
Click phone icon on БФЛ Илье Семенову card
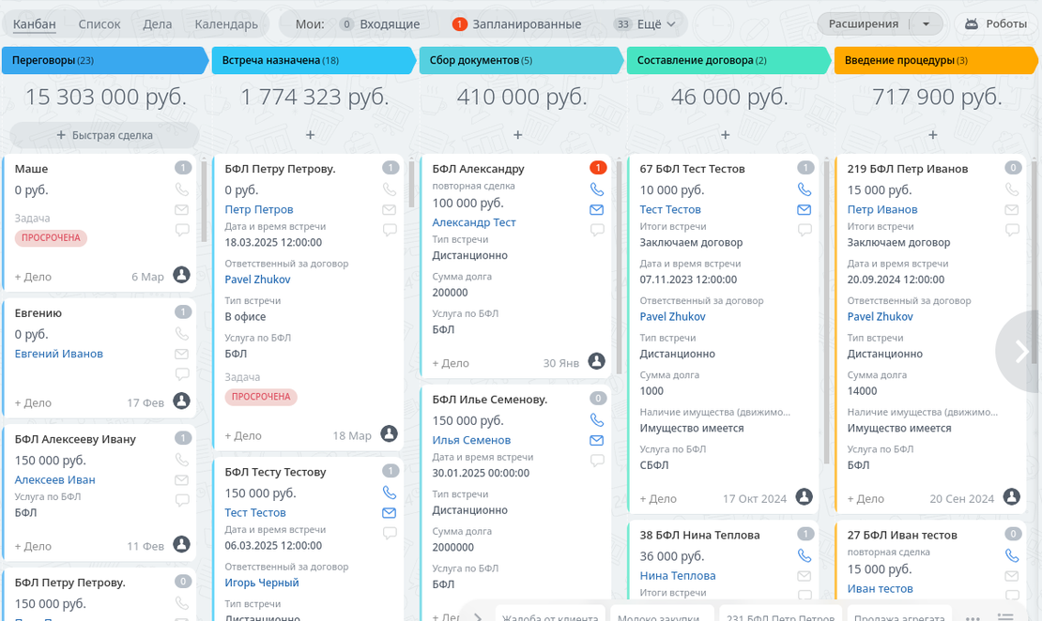pos(596,420)
